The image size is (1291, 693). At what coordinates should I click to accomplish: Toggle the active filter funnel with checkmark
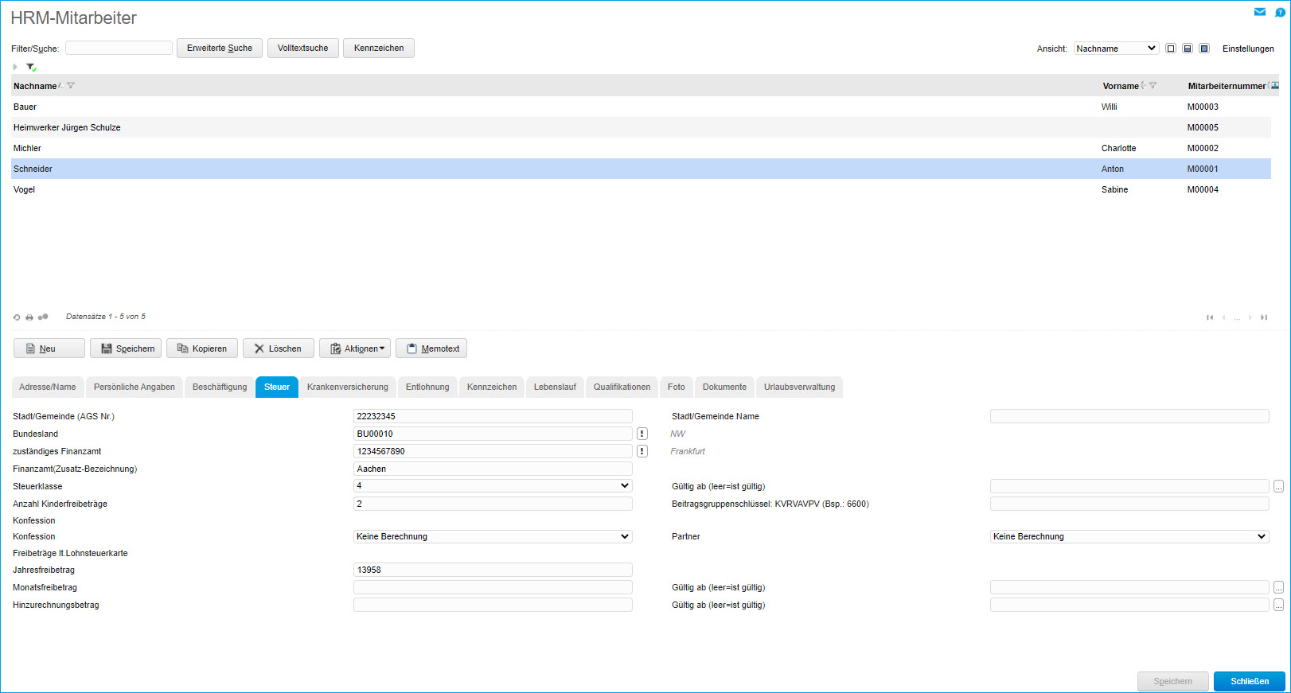pyautogui.click(x=31, y=67)
